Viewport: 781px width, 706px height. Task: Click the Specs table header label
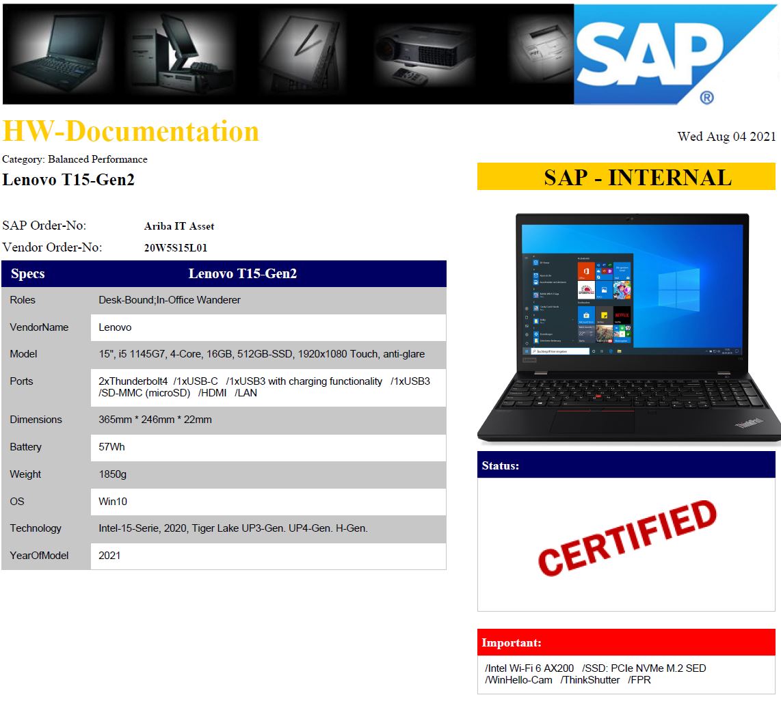click(x=28, y=274)
